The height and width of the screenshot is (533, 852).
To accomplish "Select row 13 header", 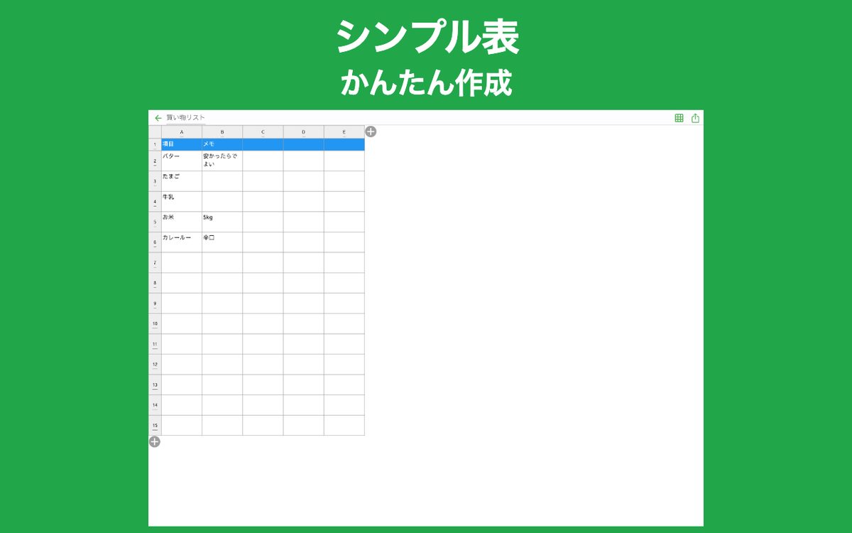I will pyautogui.click(x=155, y=385).
